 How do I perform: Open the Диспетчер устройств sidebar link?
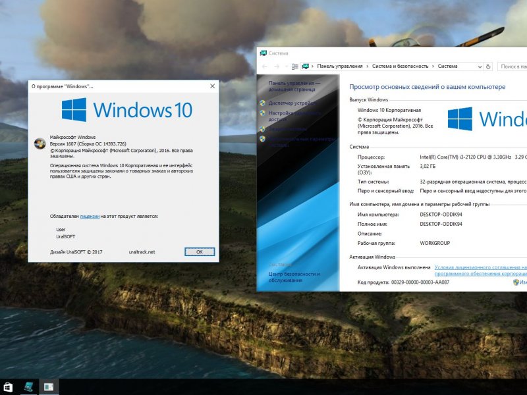point(292,103)
